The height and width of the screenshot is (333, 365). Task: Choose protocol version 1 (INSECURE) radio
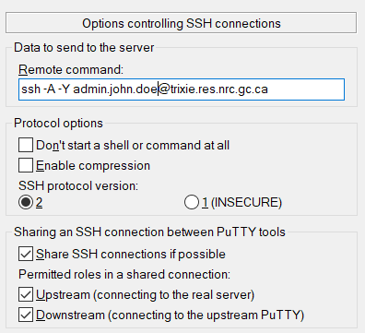tap(192, 202)
